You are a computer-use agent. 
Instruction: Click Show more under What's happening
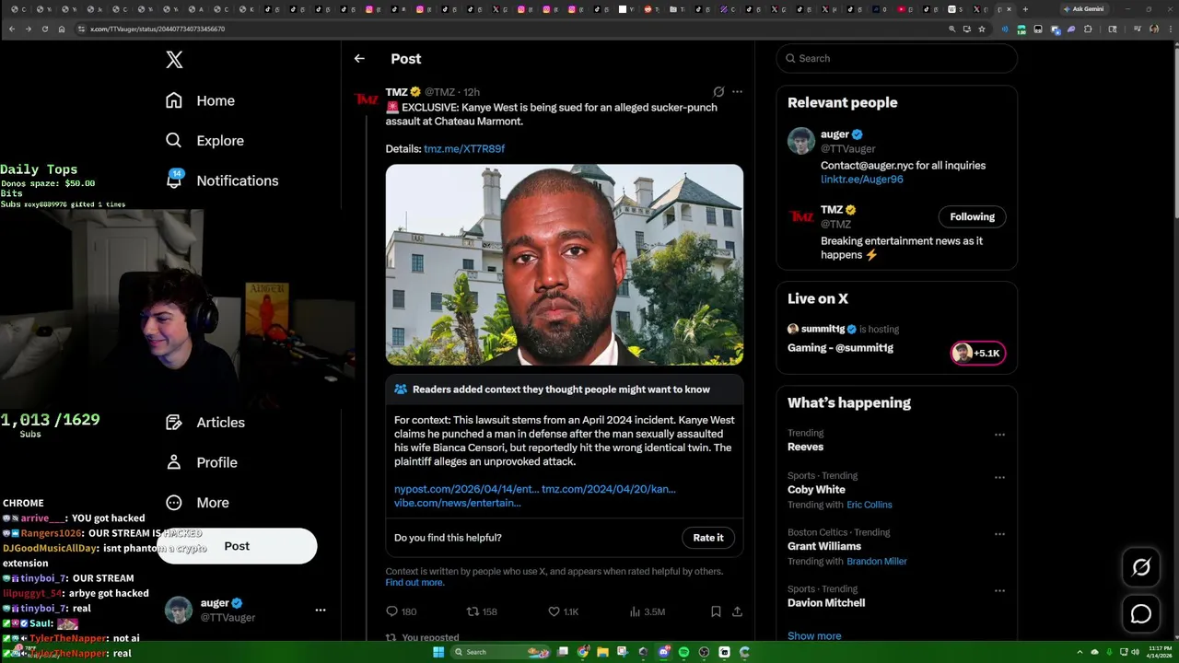click(814, 636)
